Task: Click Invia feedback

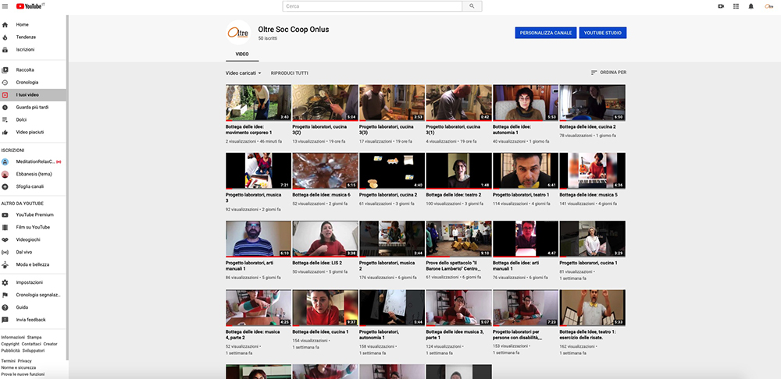Action: (x=33, y=319)
